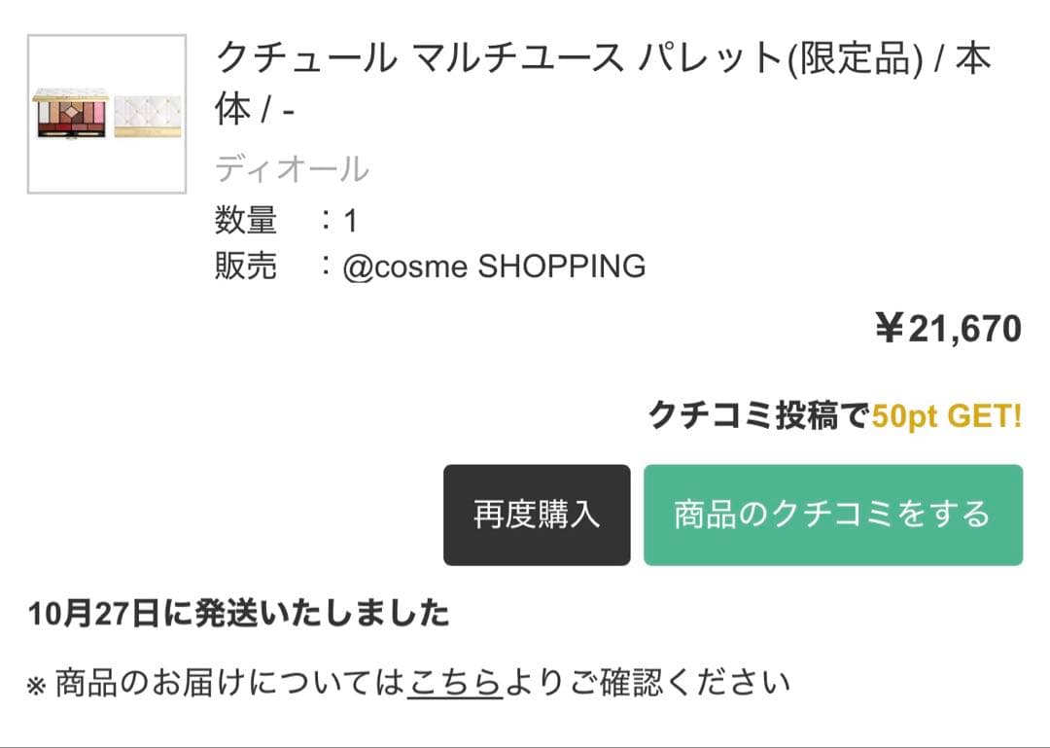Click the 10月27日に発送いたしました shipping status
This screenshot has width=1050, height=748.
(x=239, y=614)
